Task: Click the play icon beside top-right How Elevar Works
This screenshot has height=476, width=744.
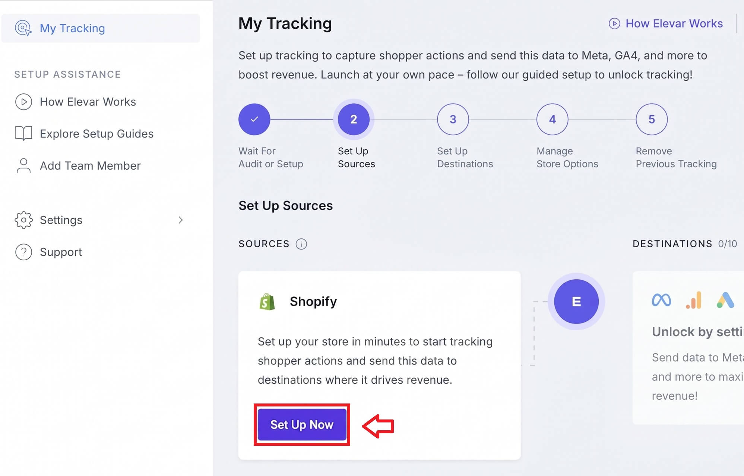Action: 614,23
